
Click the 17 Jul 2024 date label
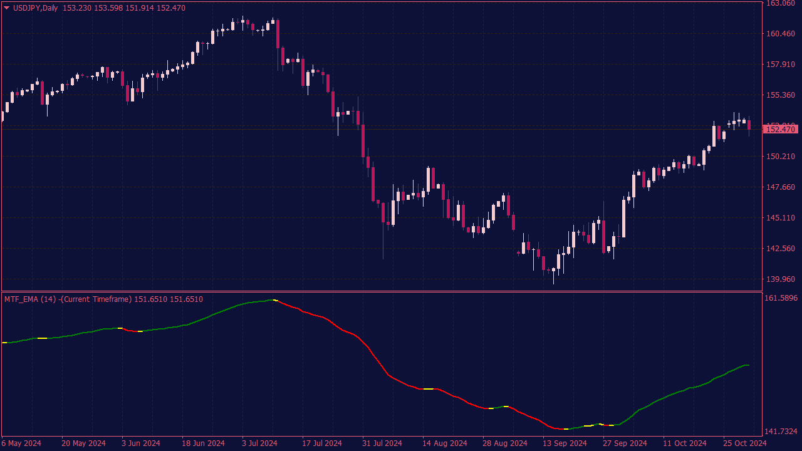coord(322,443)
